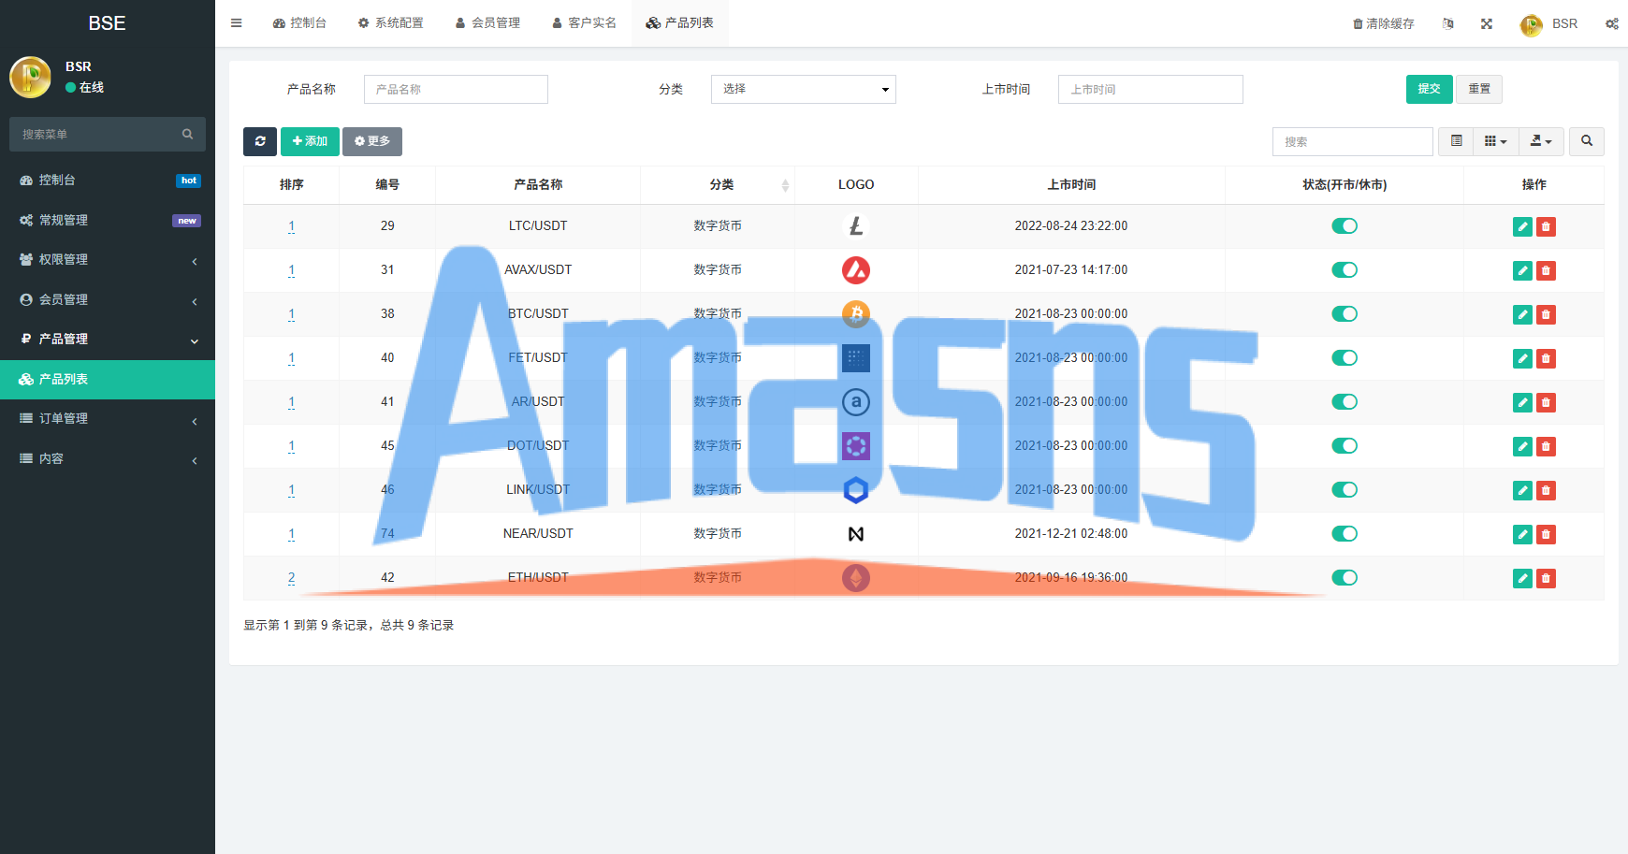Switch to 系统配置 top tab
This screenshot has height=854, width=1628.
coord(391,23)
